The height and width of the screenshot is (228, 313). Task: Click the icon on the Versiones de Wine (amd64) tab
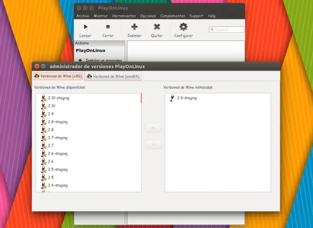coord(90,76)
